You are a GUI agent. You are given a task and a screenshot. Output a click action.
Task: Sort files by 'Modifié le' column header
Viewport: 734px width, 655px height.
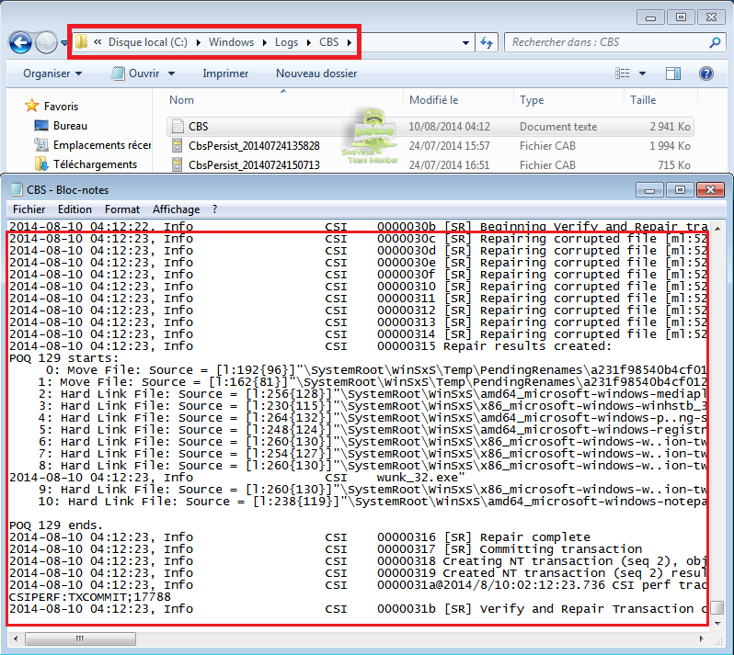434,100
